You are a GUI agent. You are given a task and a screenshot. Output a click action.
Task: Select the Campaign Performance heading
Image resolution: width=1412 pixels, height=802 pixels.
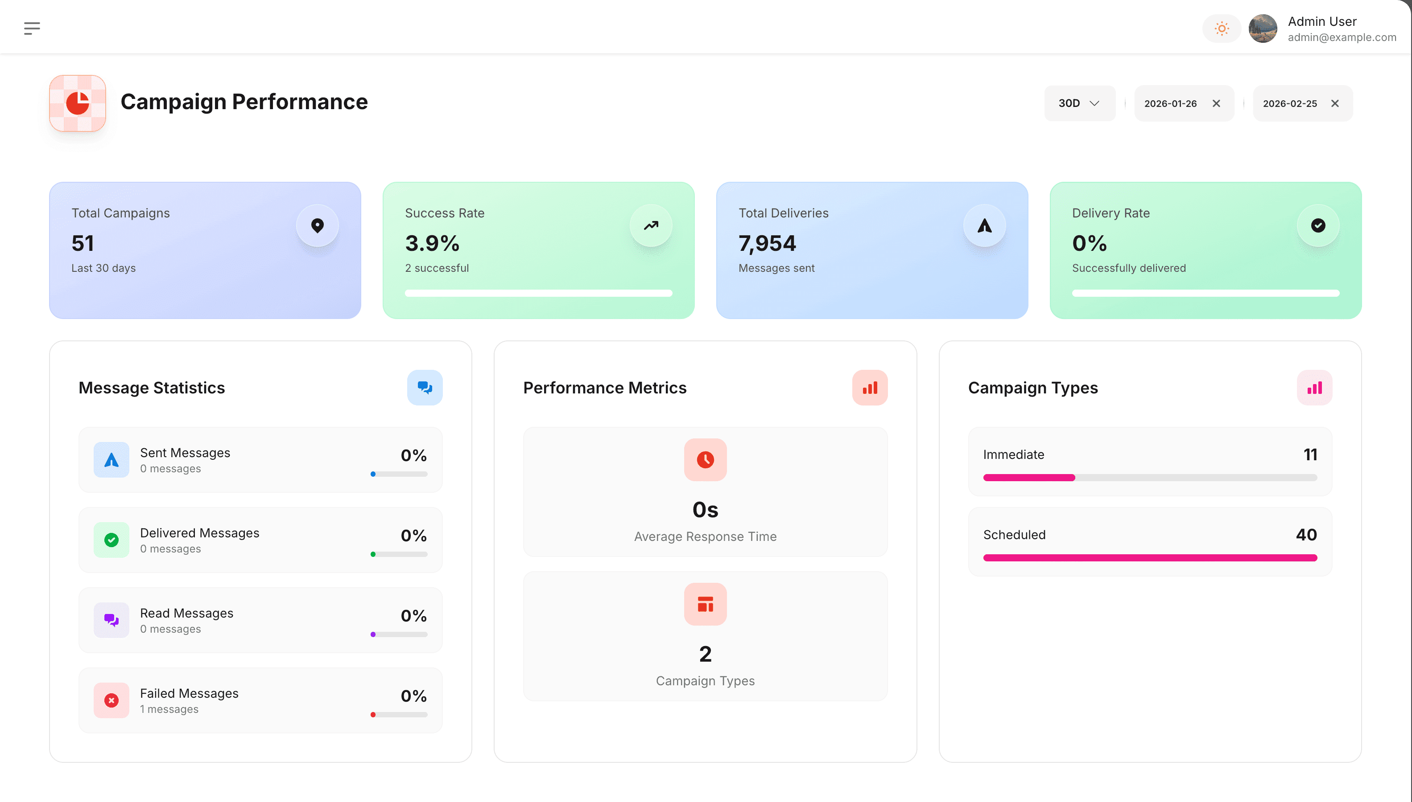click(244, 101)
